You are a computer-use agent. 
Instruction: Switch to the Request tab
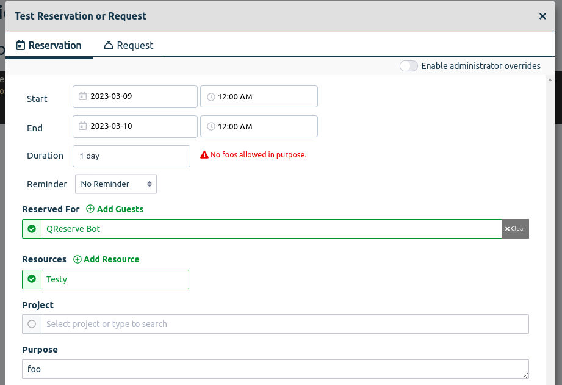click(129, 46)
